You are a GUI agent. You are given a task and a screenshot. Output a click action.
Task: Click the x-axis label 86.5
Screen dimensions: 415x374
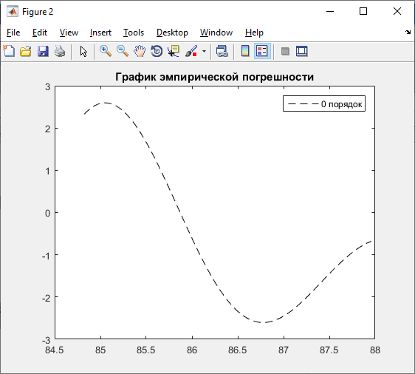[238, 350]
